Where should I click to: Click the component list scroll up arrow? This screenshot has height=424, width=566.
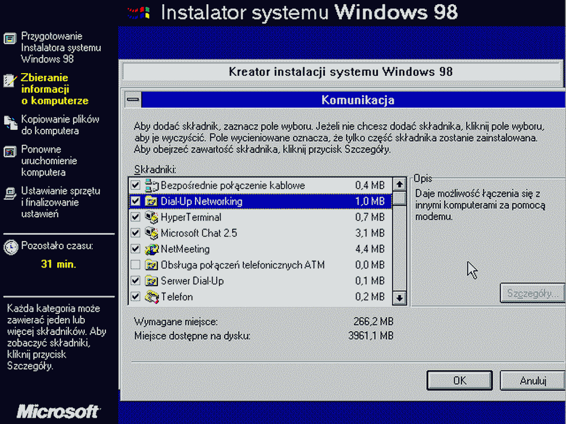point(399,184)
